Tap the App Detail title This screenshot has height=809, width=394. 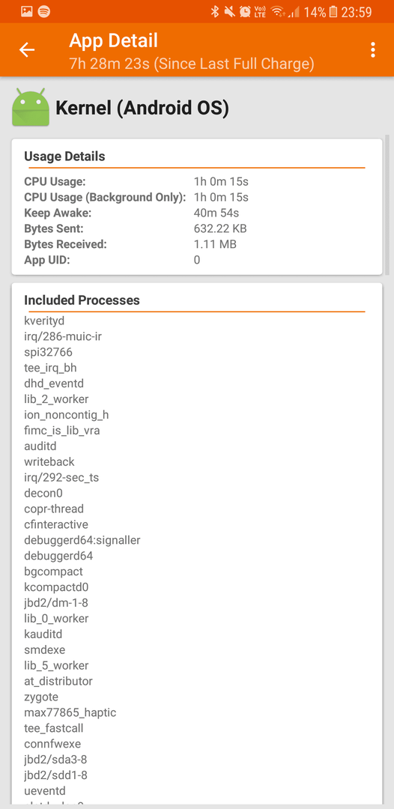113,40
